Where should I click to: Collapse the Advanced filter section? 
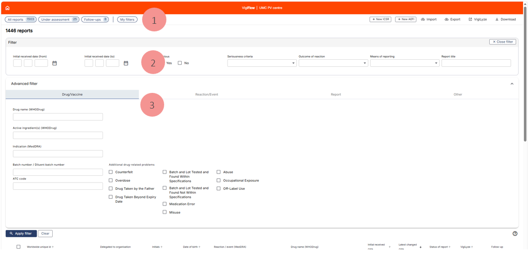(x=512, y=84)
